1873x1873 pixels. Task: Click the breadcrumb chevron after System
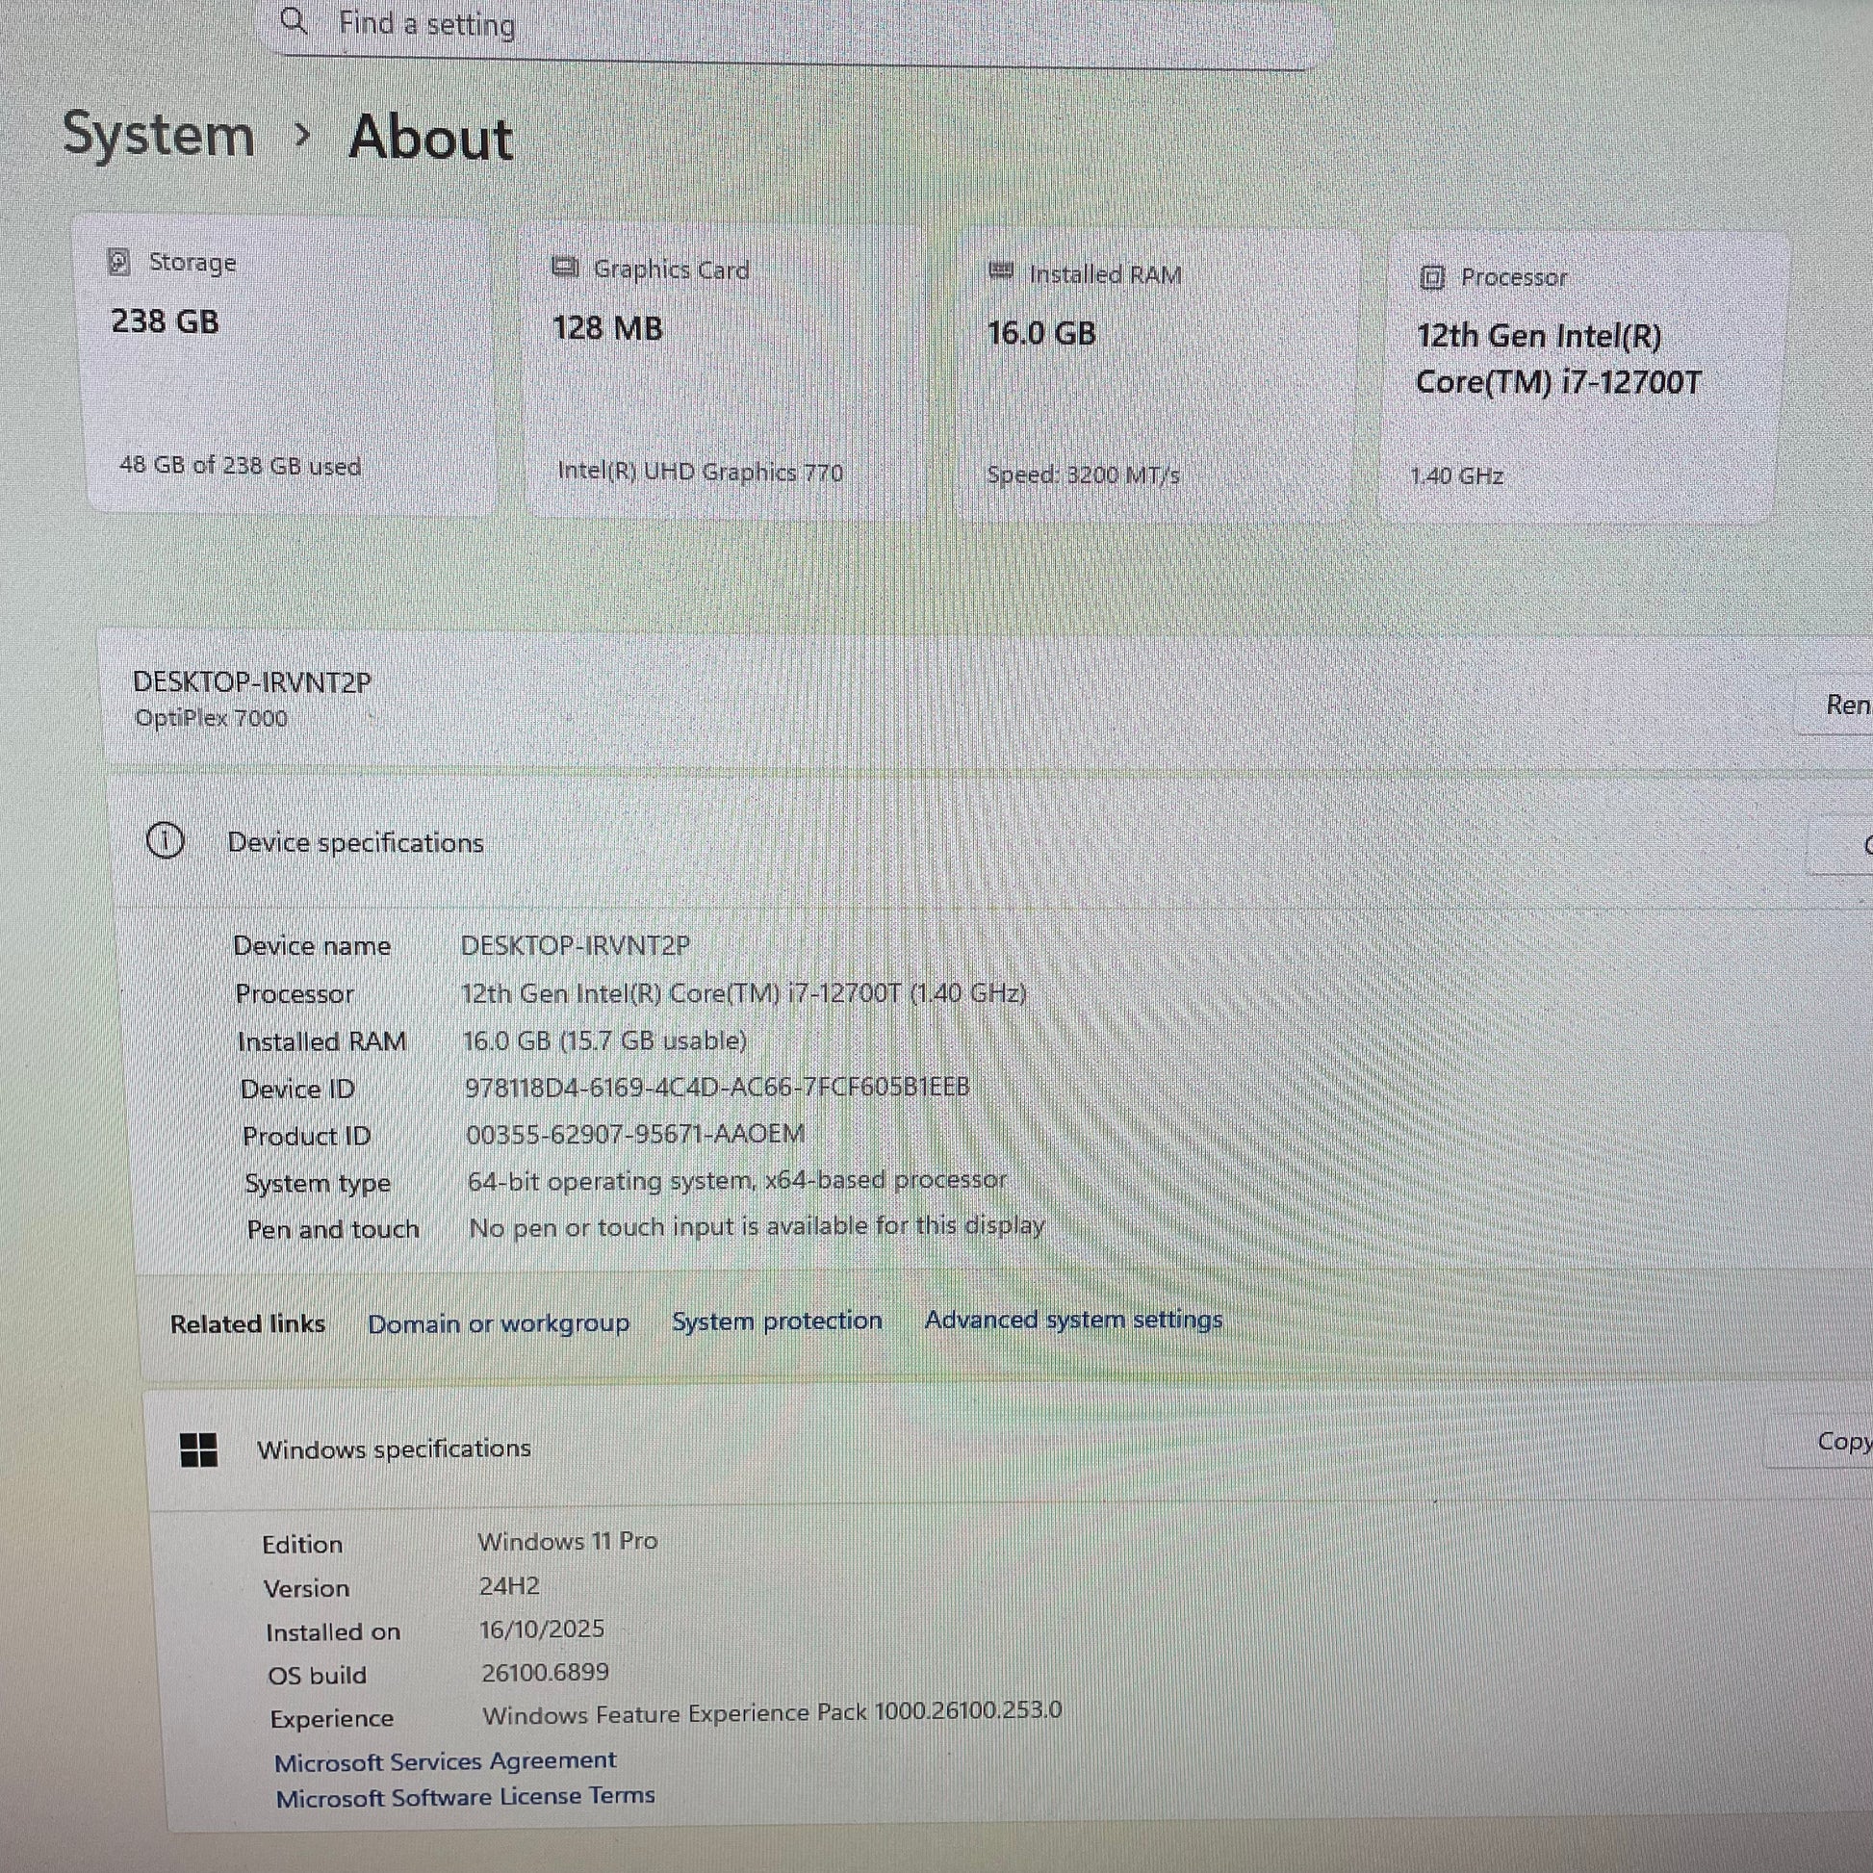(302, 135)
